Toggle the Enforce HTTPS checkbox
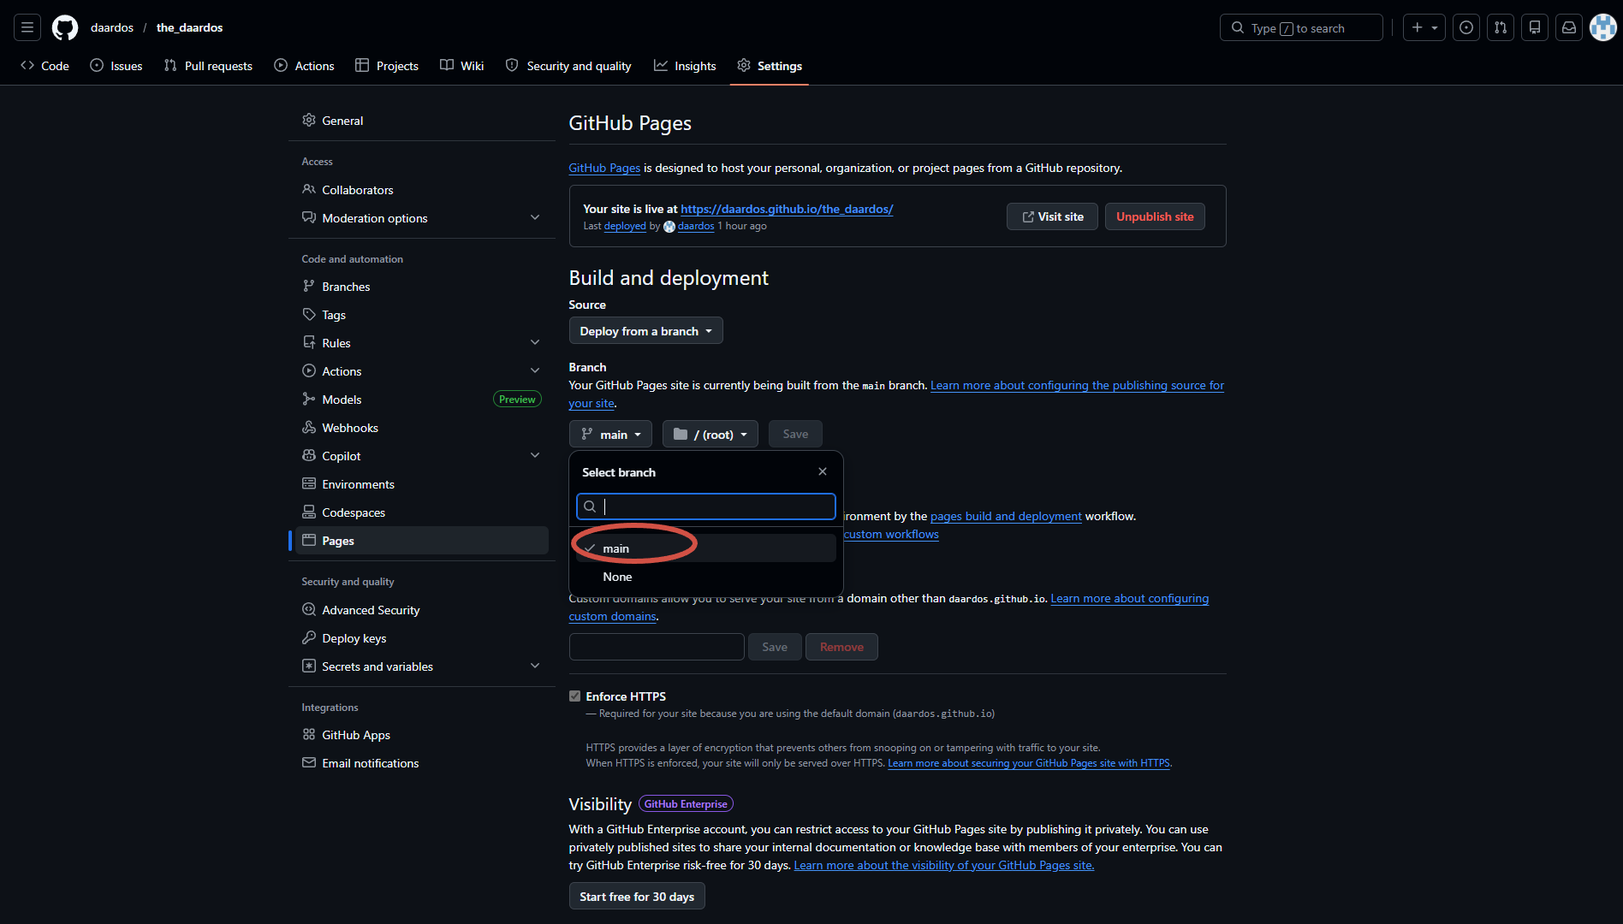The width and height of the screenshot is (1623, 924). click(575, 696)
